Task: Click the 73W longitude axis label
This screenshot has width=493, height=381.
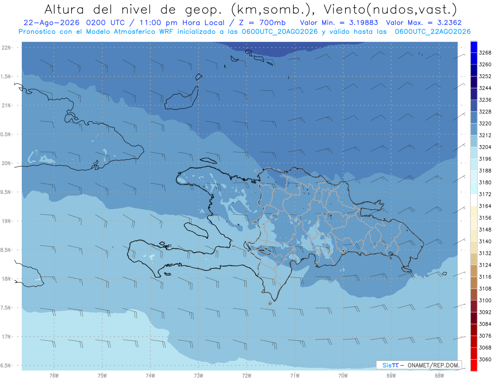Action: 198,375
